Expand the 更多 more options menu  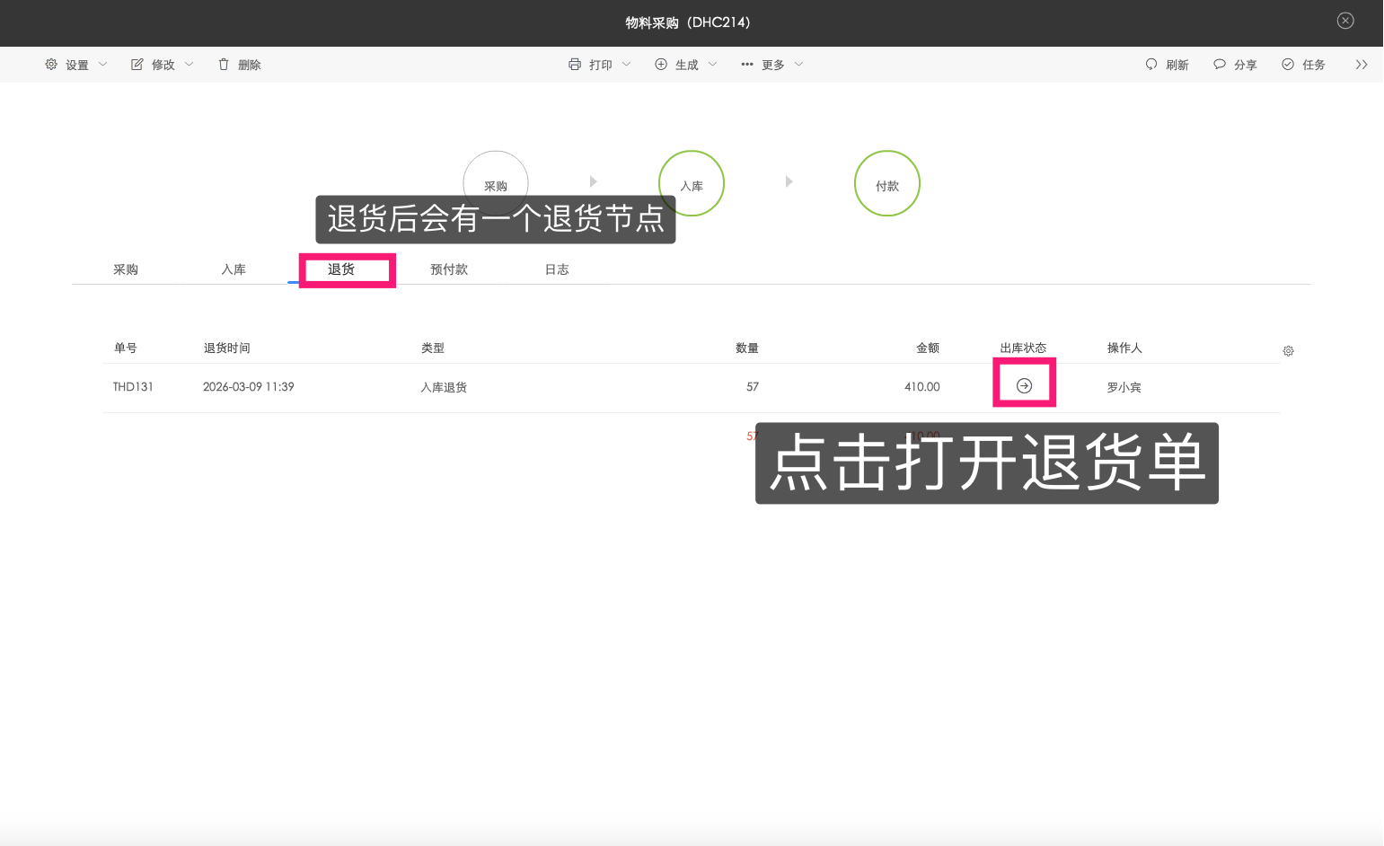tap(770, 64)
